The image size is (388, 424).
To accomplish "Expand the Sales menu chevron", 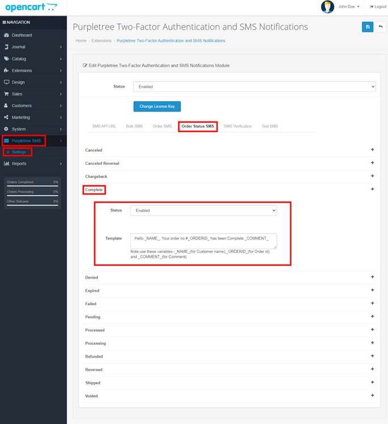I will (61, 94).
